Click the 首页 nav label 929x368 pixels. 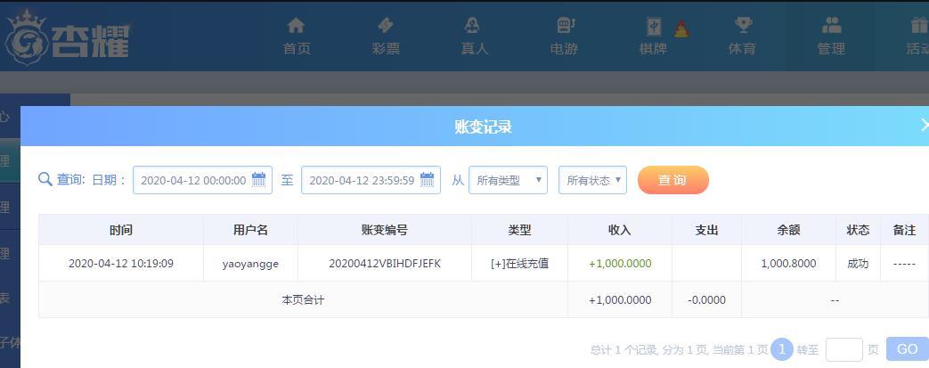(297, 49)
